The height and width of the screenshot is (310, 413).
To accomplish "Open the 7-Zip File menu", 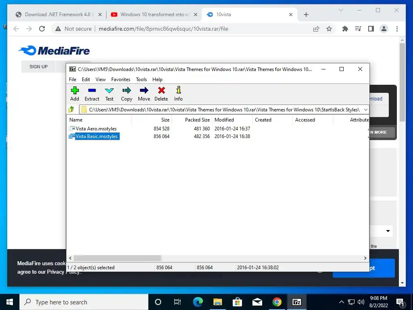I will [x=73, y=80].
